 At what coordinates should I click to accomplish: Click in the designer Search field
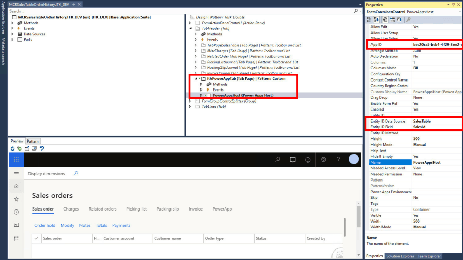coord(180,11)
